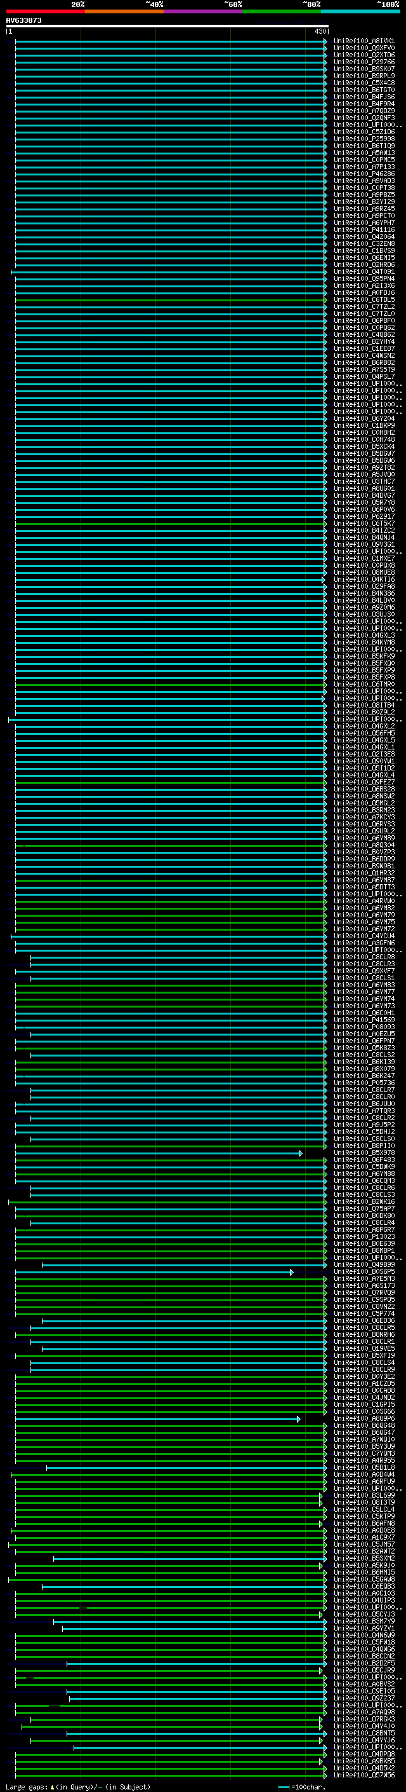Select hit UniRef100_Q9XVF7
The image size is (406, 1792).
pos(363,971)
